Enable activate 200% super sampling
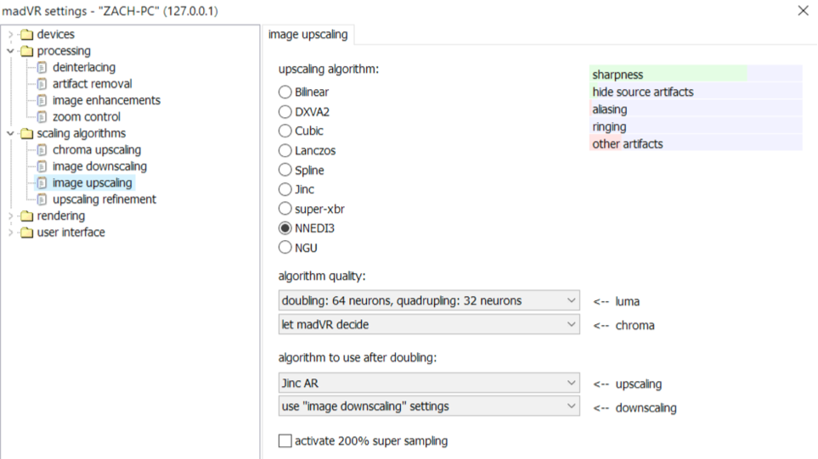The image size is (818, 459). 285,441
